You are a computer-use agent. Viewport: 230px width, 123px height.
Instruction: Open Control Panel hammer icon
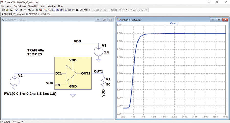click(x=16, y=10)
